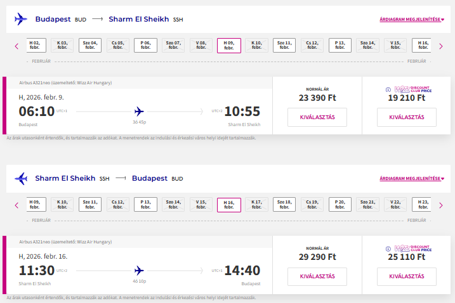Click the outbound departing airplane icon
This screenshot has width=455, height=303.
coord(21,19)
